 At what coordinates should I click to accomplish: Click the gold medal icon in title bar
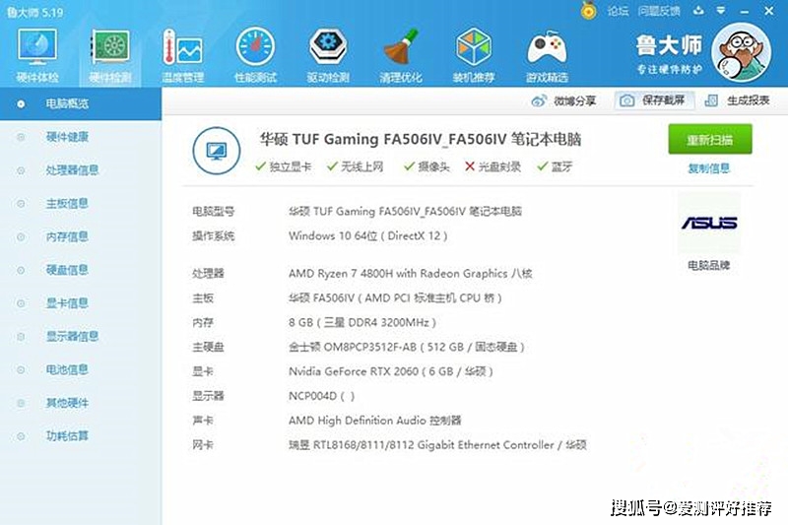pos(589,11)
